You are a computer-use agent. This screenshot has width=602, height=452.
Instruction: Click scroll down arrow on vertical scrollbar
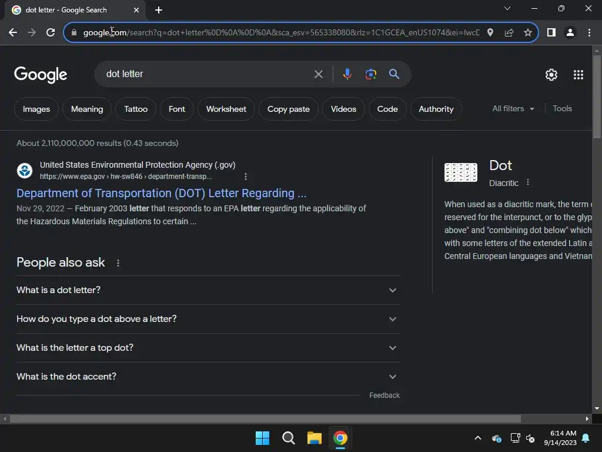pos(597,408)
